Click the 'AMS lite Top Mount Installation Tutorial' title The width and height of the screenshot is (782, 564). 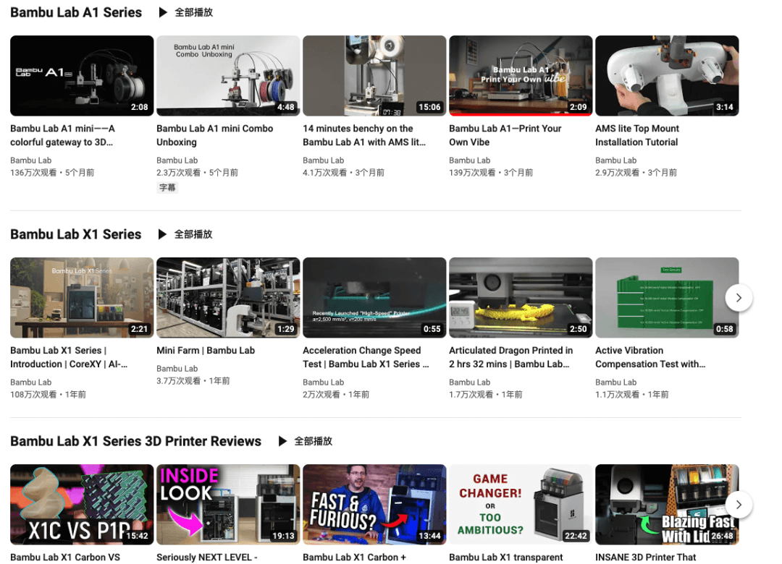point(637,135)
